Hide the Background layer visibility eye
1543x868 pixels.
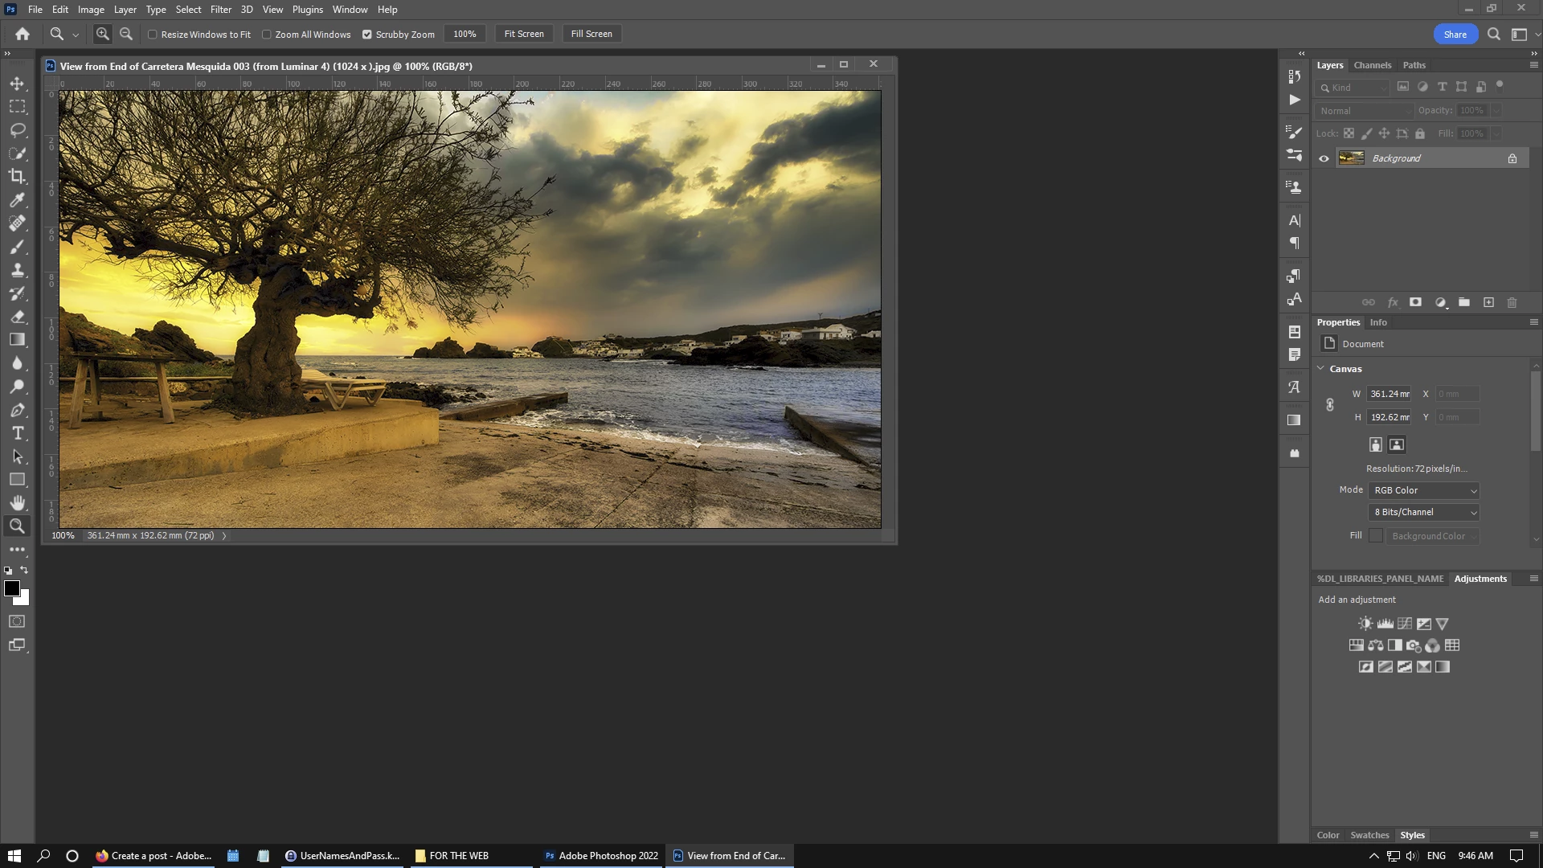[1324, 158]
